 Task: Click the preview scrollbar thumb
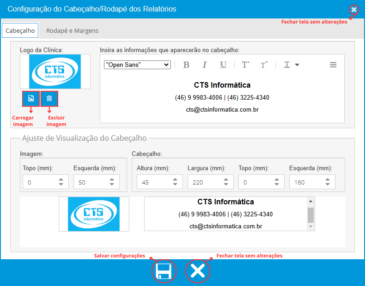pyautogui.click(x=310, y=215)
